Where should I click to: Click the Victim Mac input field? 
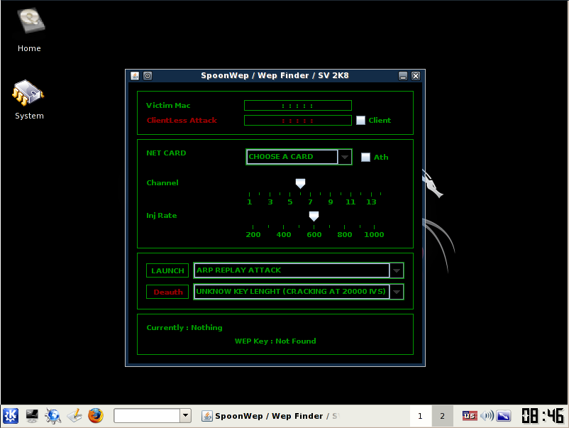point(298,105)
